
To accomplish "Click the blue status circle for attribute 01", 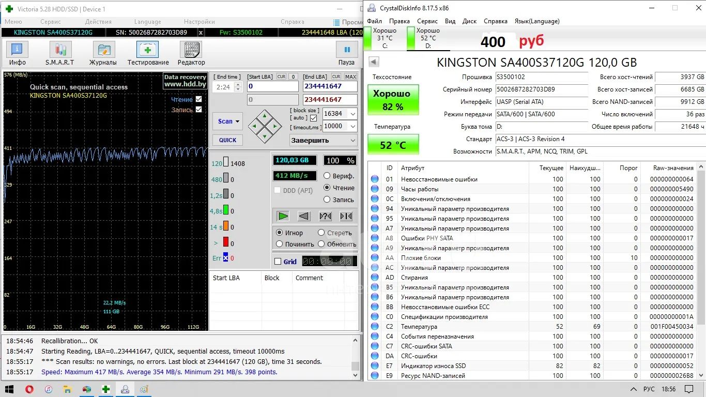I will (x=375, y=179).
